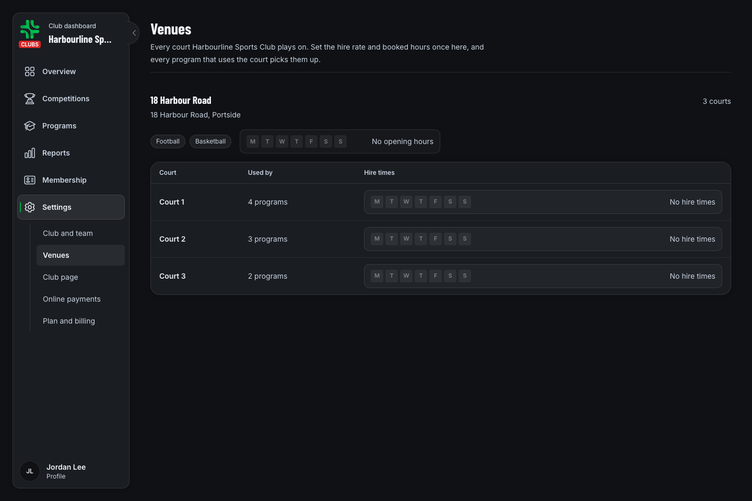This screenshot has height=501, width=752.
Task: Open Programs from the sidebar
Action: tap(71, 126)
